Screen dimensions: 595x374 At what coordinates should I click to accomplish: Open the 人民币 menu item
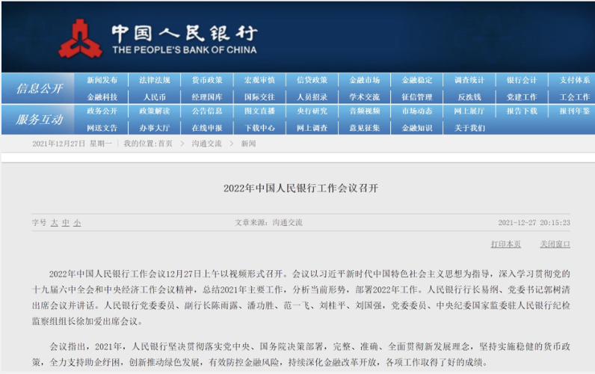click(x=155, y=97)
